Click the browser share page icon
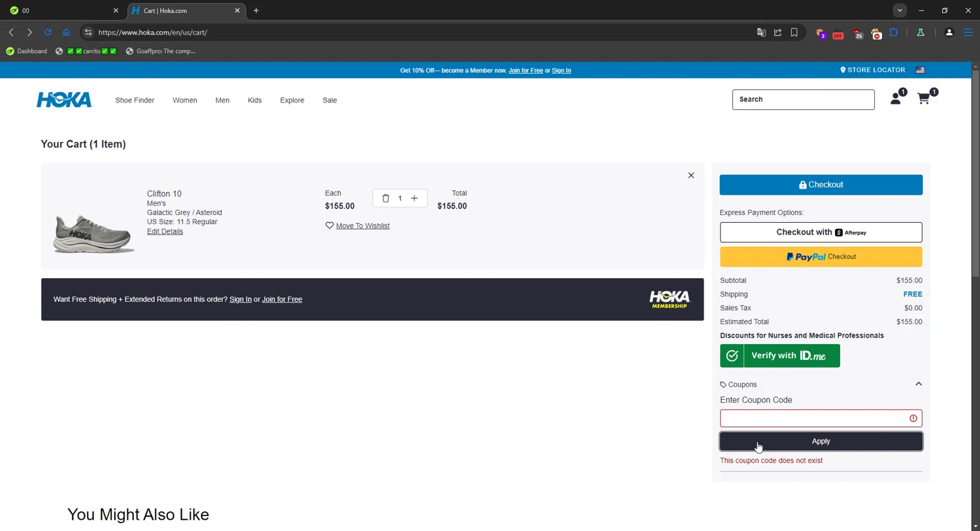Viewport: 980px width, 531px height. click(777, 33)
